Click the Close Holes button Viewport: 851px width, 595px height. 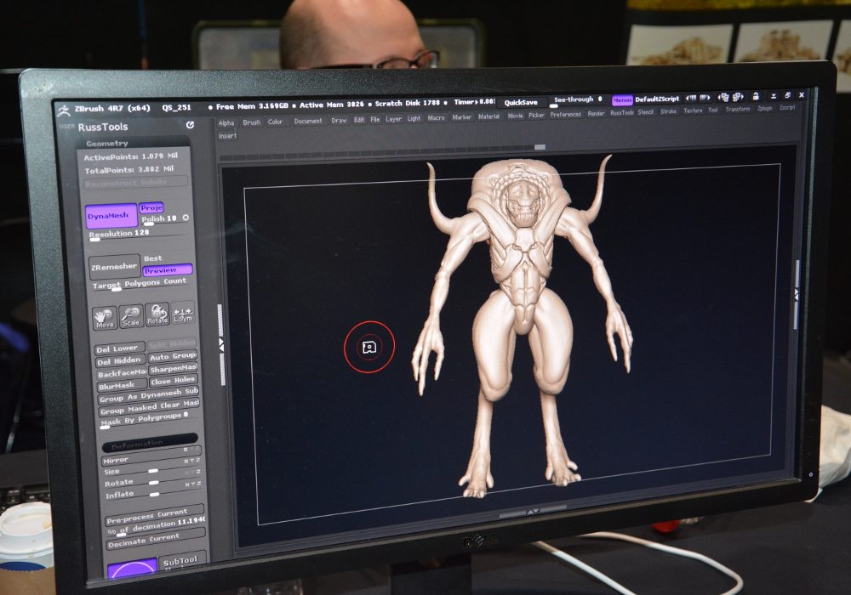click(173, 381)
